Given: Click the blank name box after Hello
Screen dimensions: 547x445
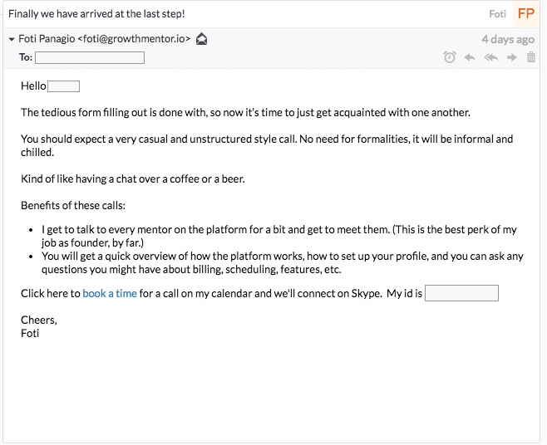Looking at the screenshot, I should pyautogui.click(x=63, y=86).
